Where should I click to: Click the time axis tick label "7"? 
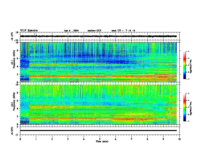[x=132, y=139]
